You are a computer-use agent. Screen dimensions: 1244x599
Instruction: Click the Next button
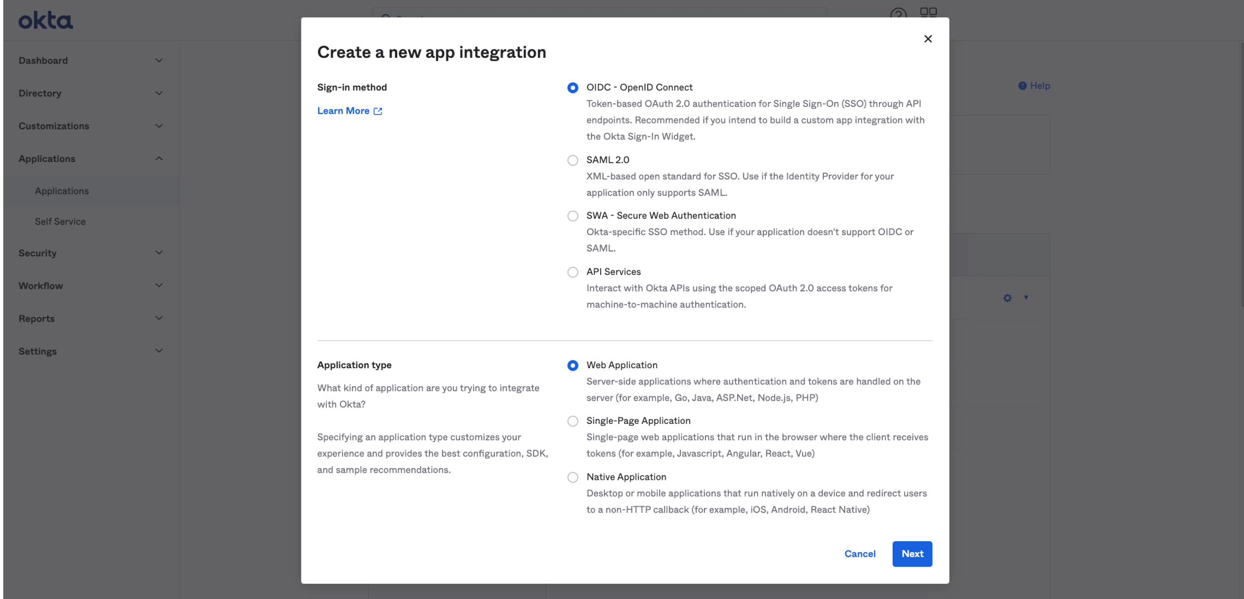(912, 554)
